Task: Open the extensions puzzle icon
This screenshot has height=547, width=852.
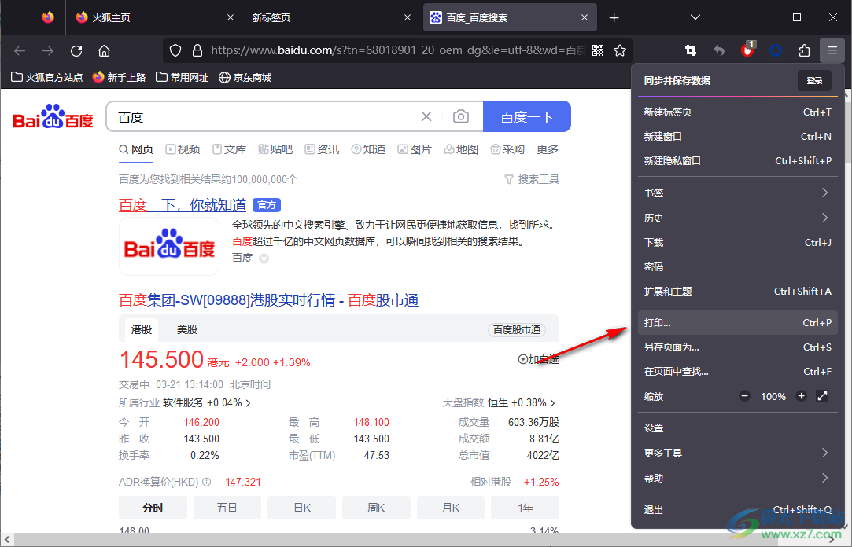Action: (804, 50)
